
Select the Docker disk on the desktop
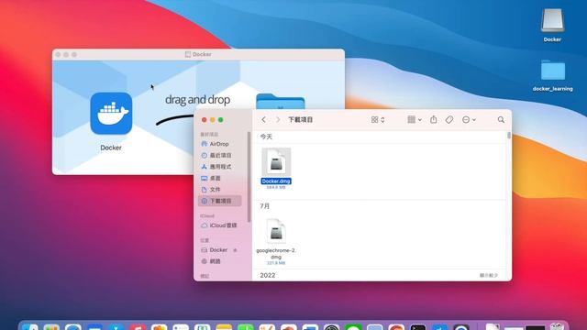[x=552, y=20]
